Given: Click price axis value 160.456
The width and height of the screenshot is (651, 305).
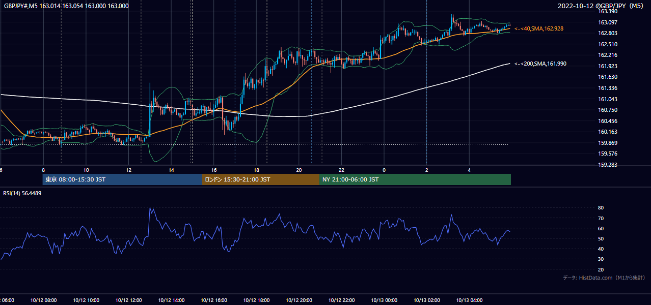Looking at the screenshot, I should [608, 121].
